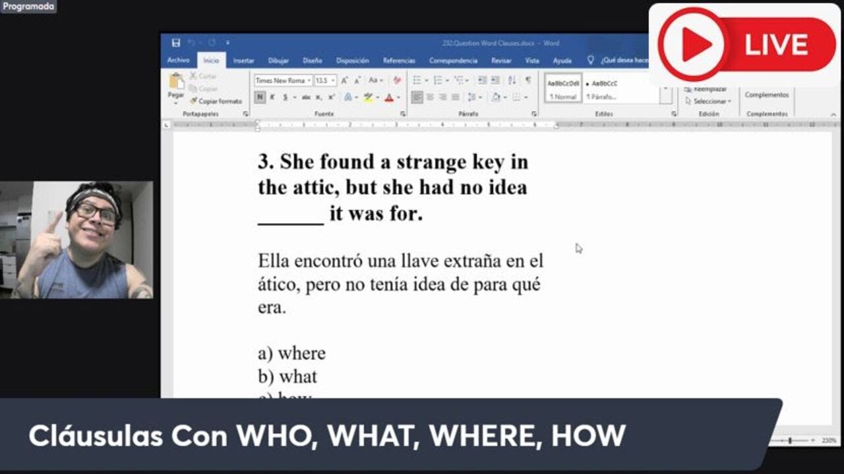Open the Times New Roman font dropdown
This screenshot has width=844, height=474.
(x=309, y=80)
